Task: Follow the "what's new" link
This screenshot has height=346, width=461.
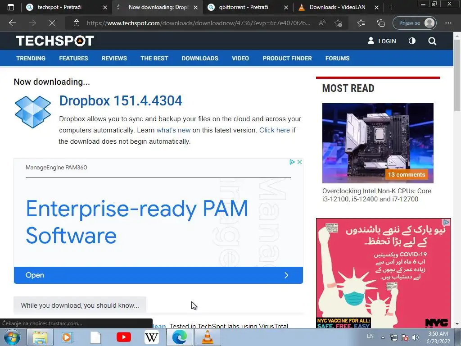Action: pos(173,130)
